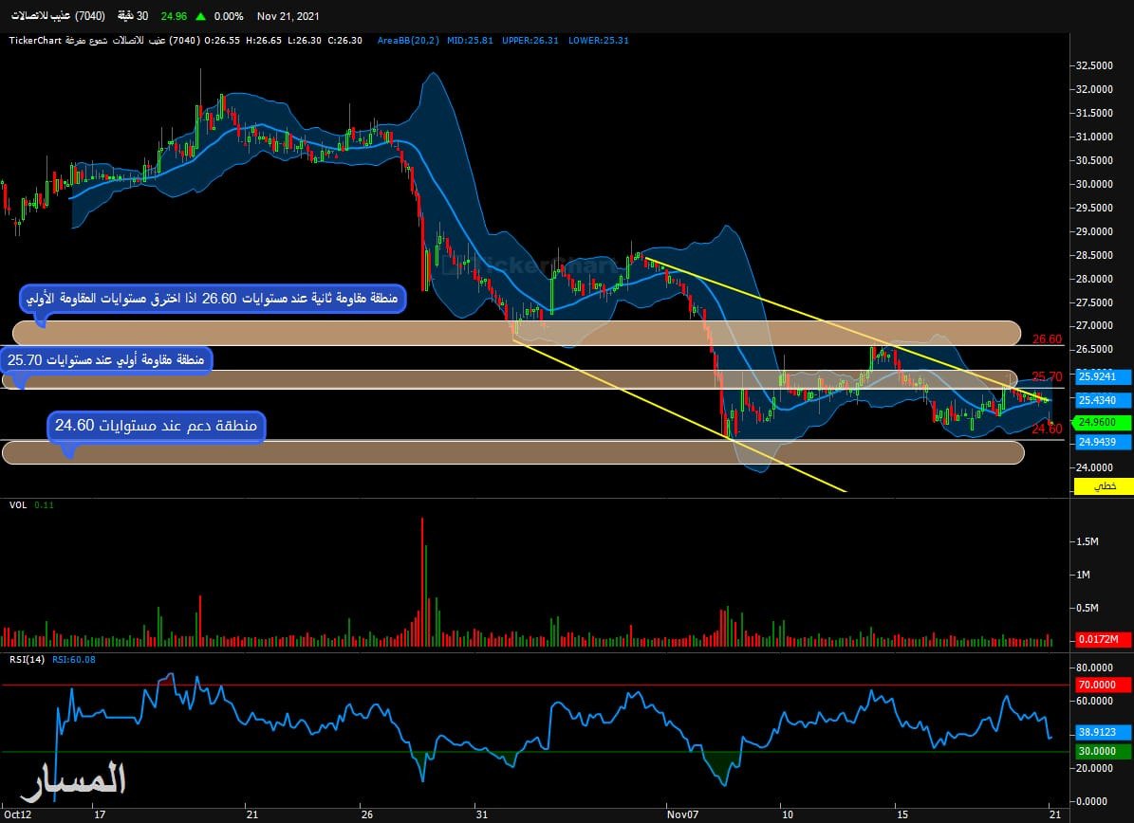
Task: Click the MID:25.81 Bollinger value
Action: pos(470,41)
